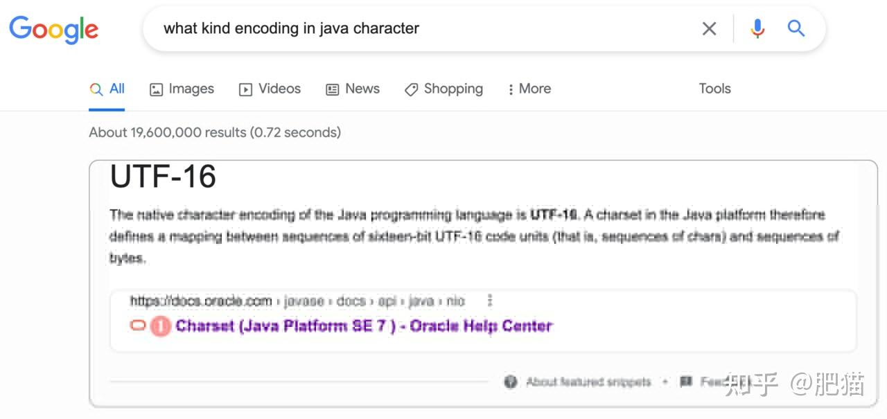The image size is (887, 419).
Task: Go to the Shopping tab
Action: coord(443,89)
